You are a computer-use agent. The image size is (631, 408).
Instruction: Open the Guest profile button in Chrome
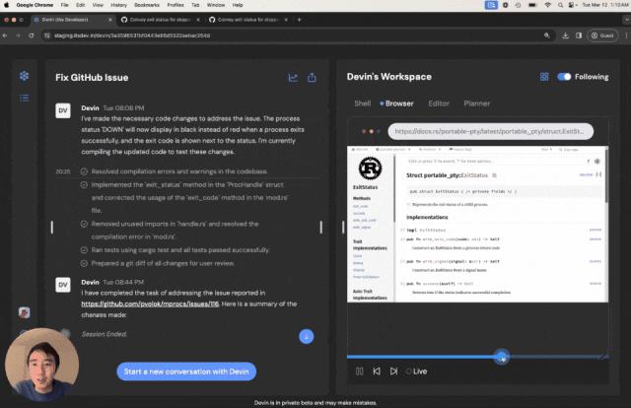602,35
